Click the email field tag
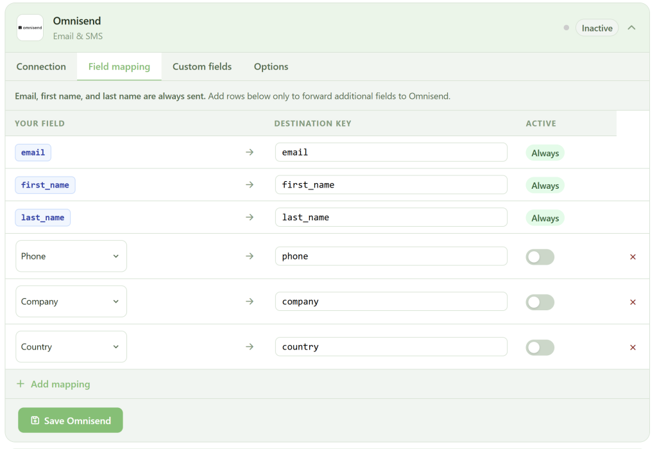This screenshot has height=449, width=657. [33, 152]
